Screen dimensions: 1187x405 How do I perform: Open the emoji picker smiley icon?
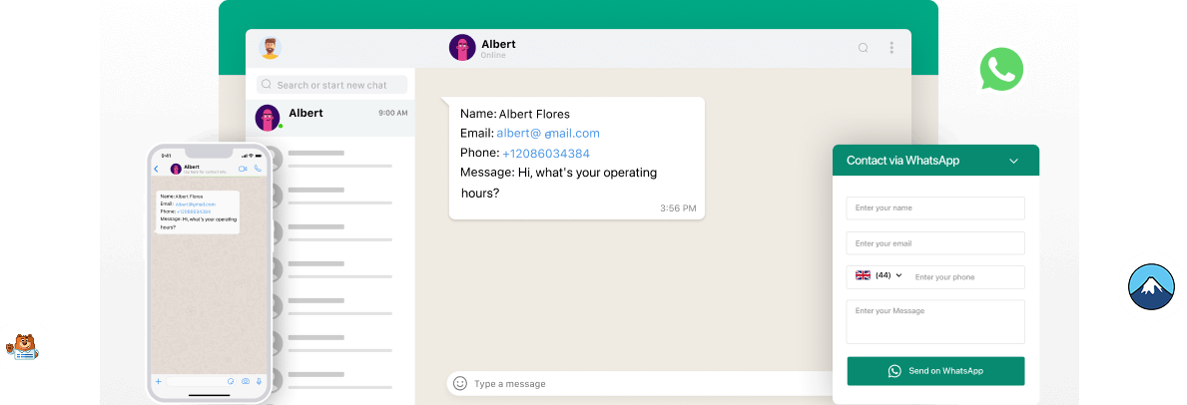pos(459,383)
